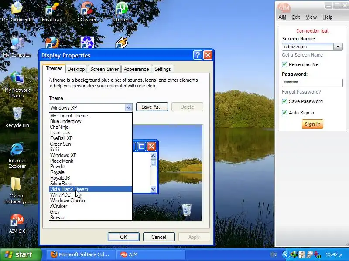Pick the Royale06 theme option
The width and height of the screenshot is (349, 261).
coord(91,178)
